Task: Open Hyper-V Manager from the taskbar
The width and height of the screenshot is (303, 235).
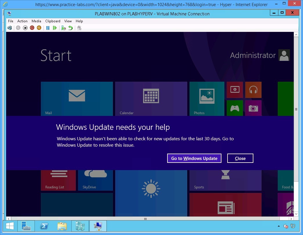Action: (80, 226)
